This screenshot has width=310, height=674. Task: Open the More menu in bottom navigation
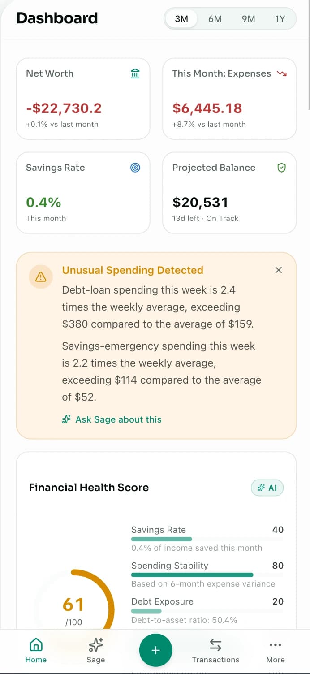click(x=276, y=651)
